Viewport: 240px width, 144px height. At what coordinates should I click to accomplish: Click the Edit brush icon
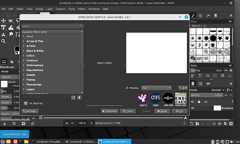pos(192,76)
